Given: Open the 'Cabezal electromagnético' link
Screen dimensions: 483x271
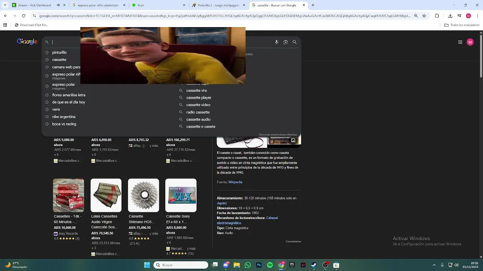Looking at the screenshot, I should click(247, 221).
